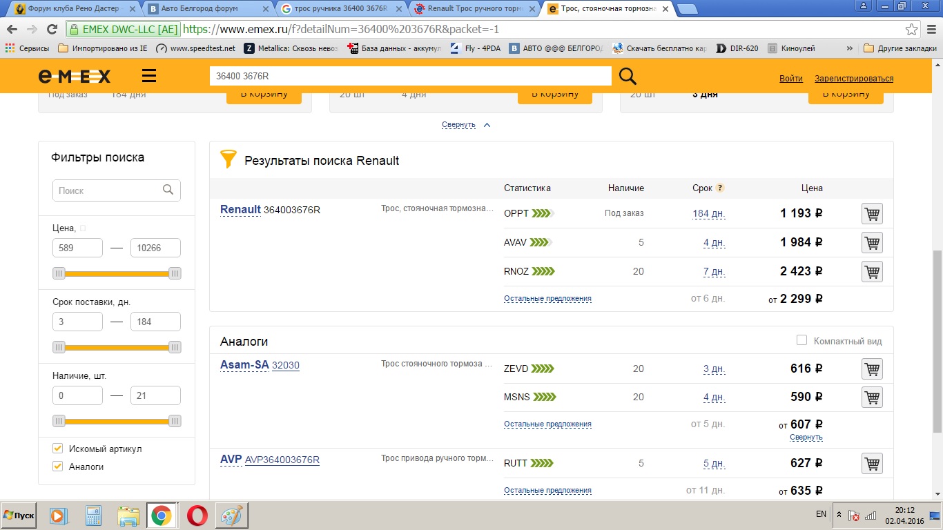Click 184 дн. delivery term link
Image resolution: width=943 pixels, height=530 pixels.
(709, 214)
